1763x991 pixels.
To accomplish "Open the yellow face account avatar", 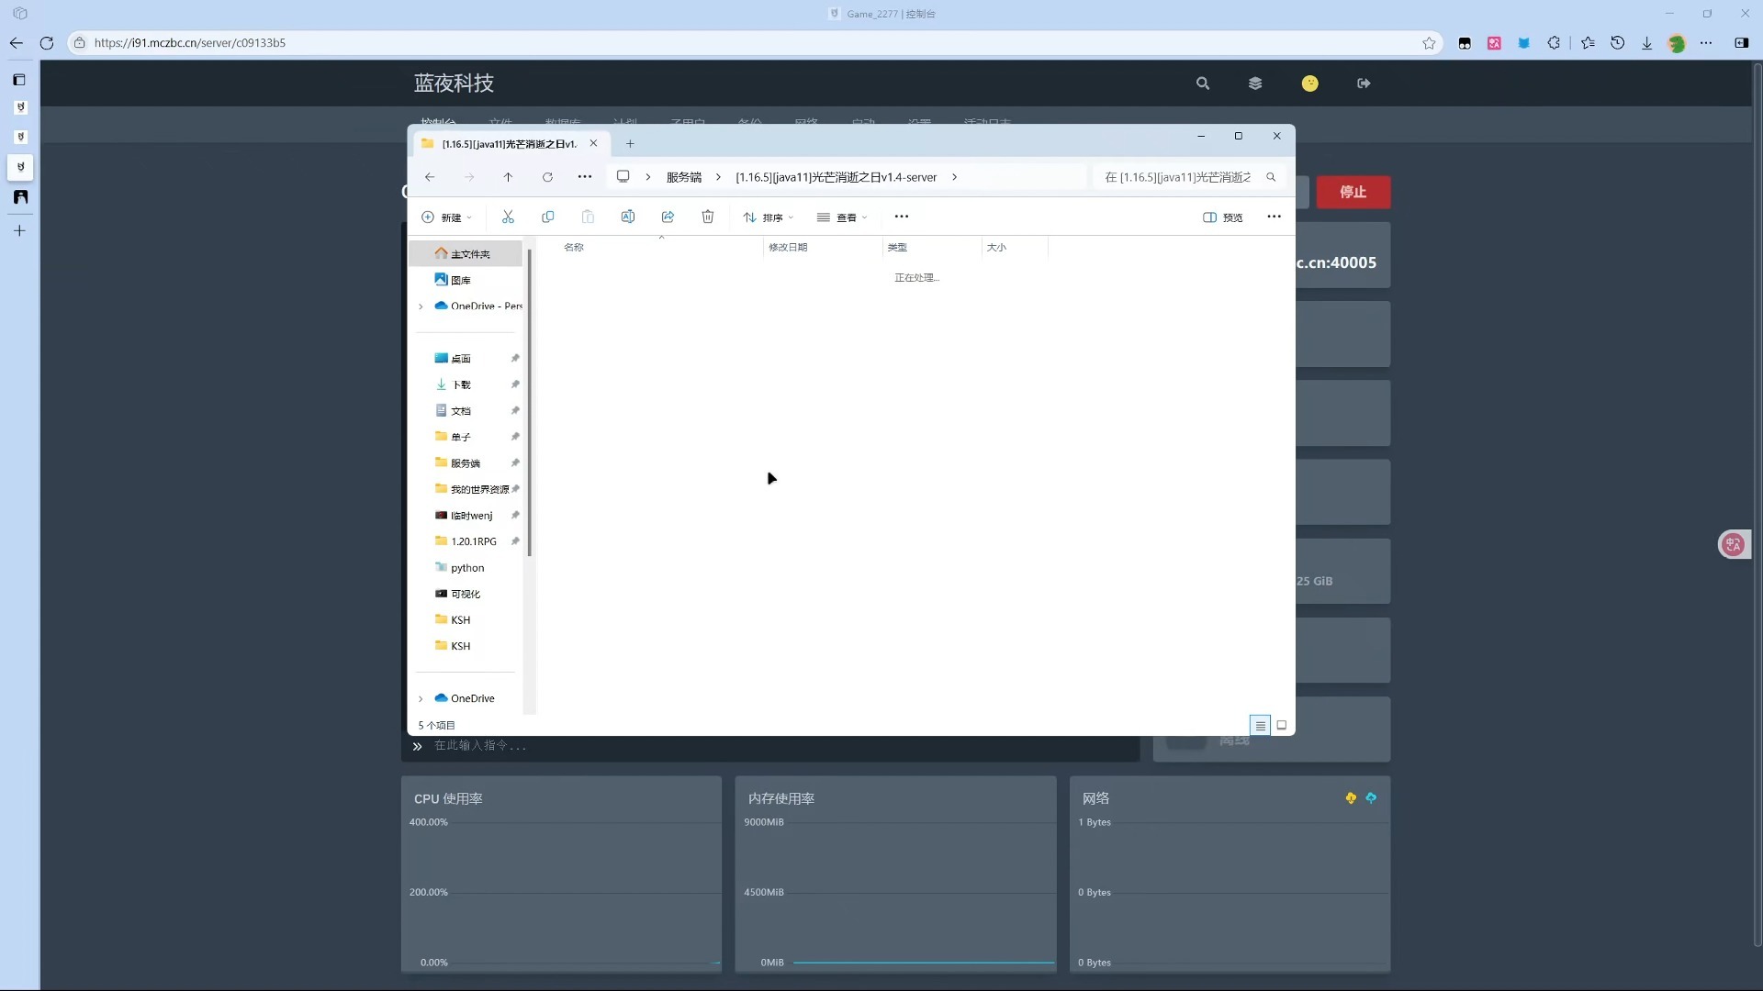I will (1310, 84).
